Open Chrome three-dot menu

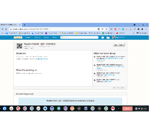click(x=146, y=29)
